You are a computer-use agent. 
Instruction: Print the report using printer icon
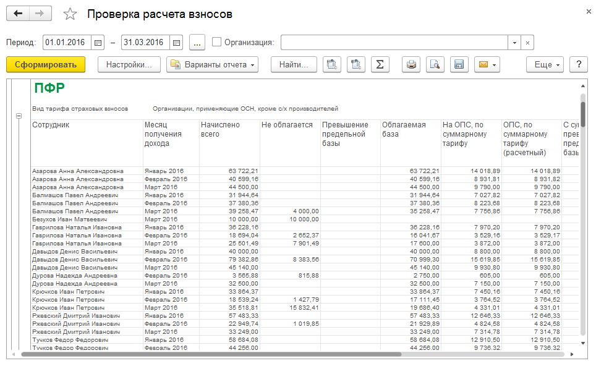coord(412,64)
